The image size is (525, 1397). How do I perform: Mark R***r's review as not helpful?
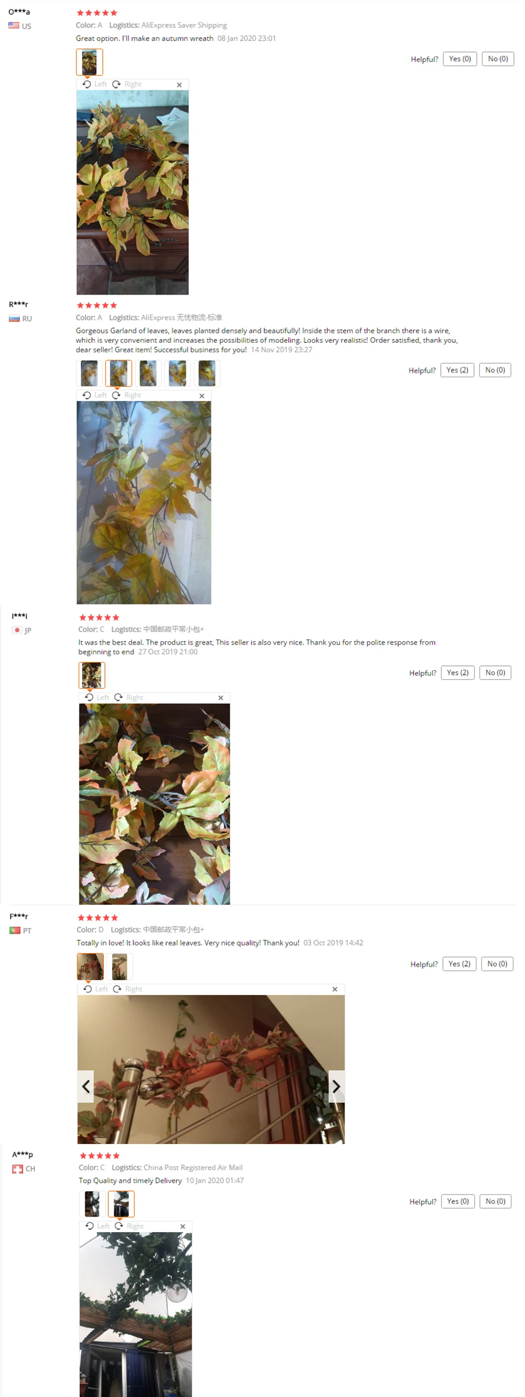pos(495,370)
